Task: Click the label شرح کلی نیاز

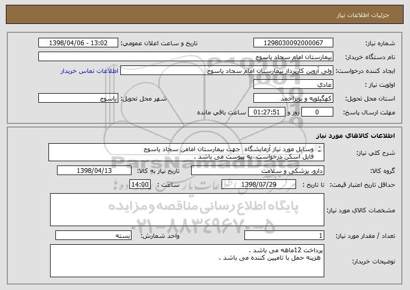Action: 376,153
